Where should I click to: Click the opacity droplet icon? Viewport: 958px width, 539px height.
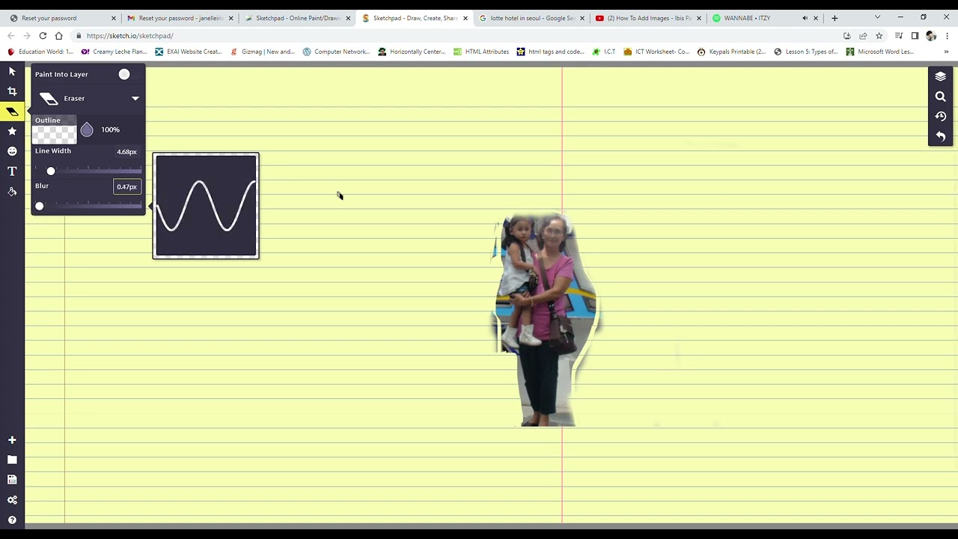[x=87, y=130]
